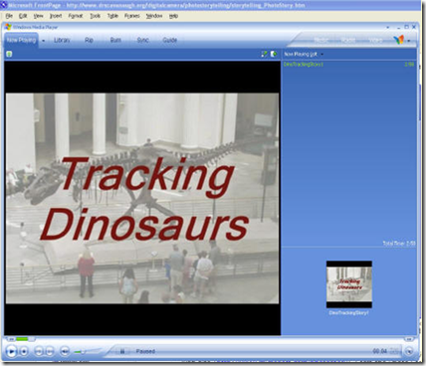Click the green Now Playing options icon
Viewport: 426px width, 366px height.
[x=9, y=54]
